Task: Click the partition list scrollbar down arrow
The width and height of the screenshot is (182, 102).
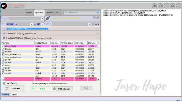Action: tap(99, 79)
